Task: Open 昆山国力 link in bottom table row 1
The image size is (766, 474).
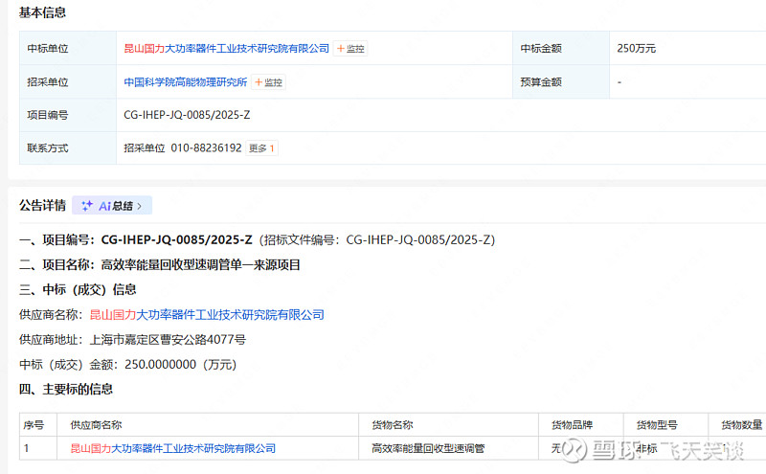Action: click(x=173, y=448)
